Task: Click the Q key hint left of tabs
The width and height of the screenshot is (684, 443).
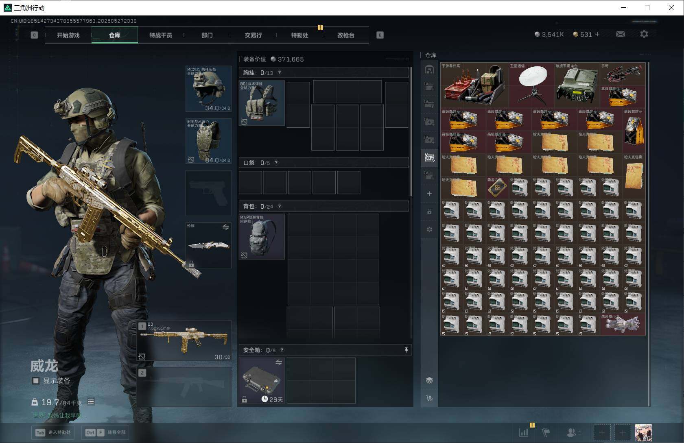Action: click(34, 35)
